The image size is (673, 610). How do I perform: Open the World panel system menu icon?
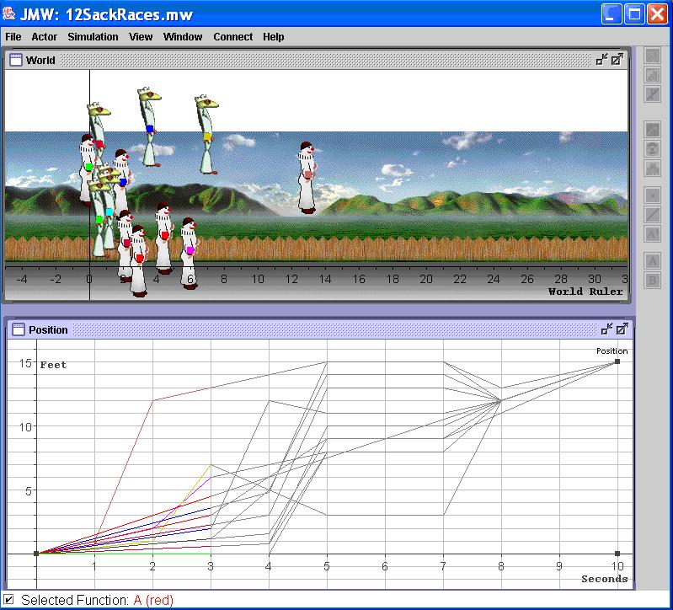click(x=15, y=60)
